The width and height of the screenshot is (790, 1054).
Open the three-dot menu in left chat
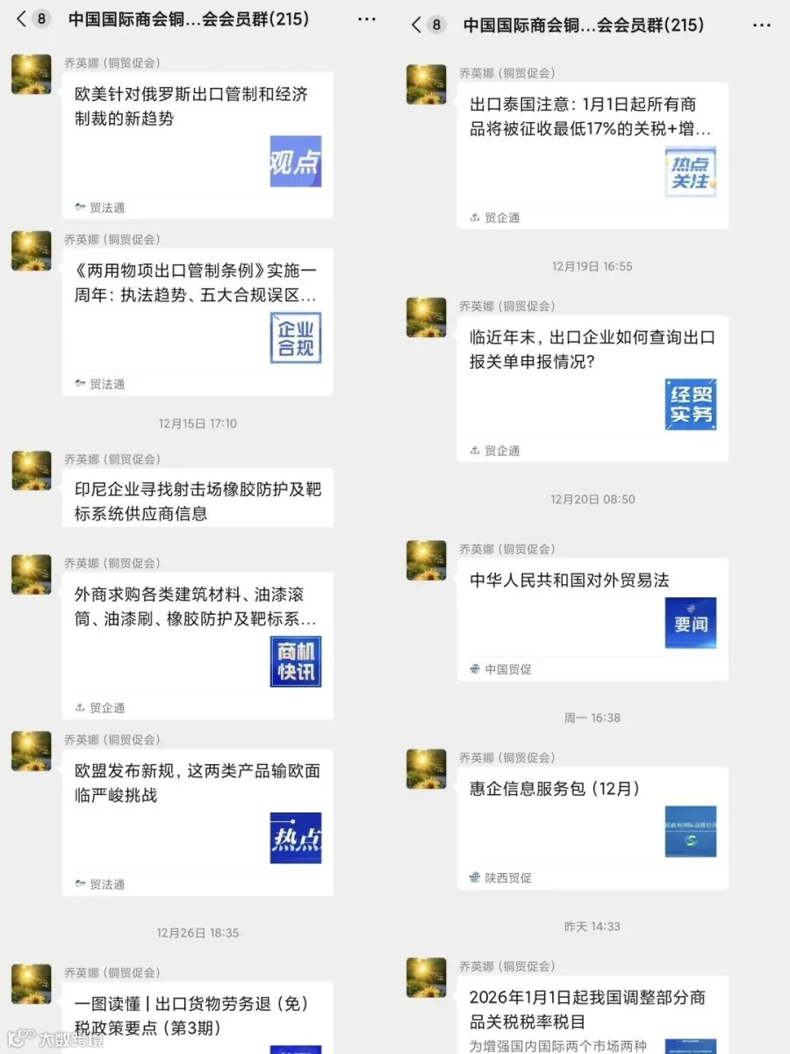pos(367,19)
